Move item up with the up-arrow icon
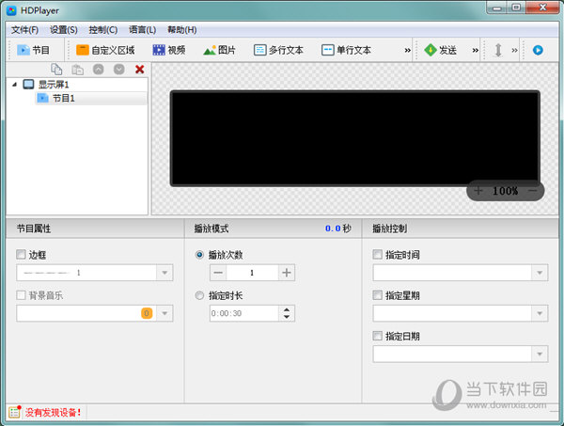Screen dimensions: 564x426 coord(98,69)
